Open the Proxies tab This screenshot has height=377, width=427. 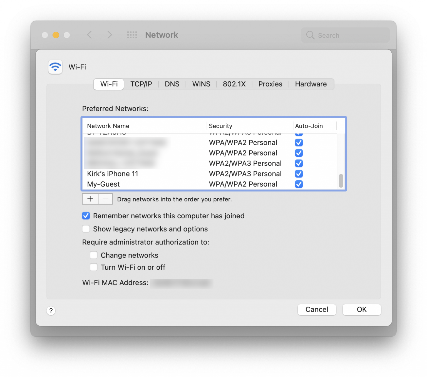click(x=270, y=84)
